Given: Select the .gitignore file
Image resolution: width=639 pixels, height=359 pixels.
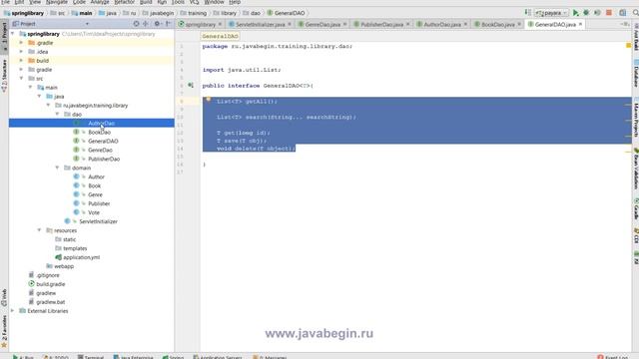Looking at the screenshot, I should coord(48,275).
